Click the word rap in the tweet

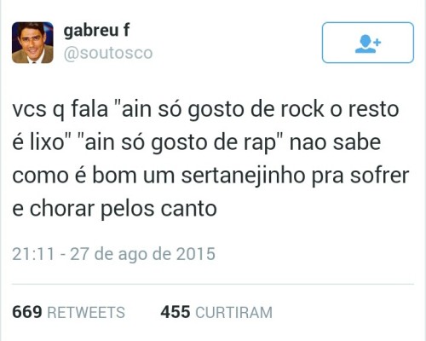pos(260,144)
